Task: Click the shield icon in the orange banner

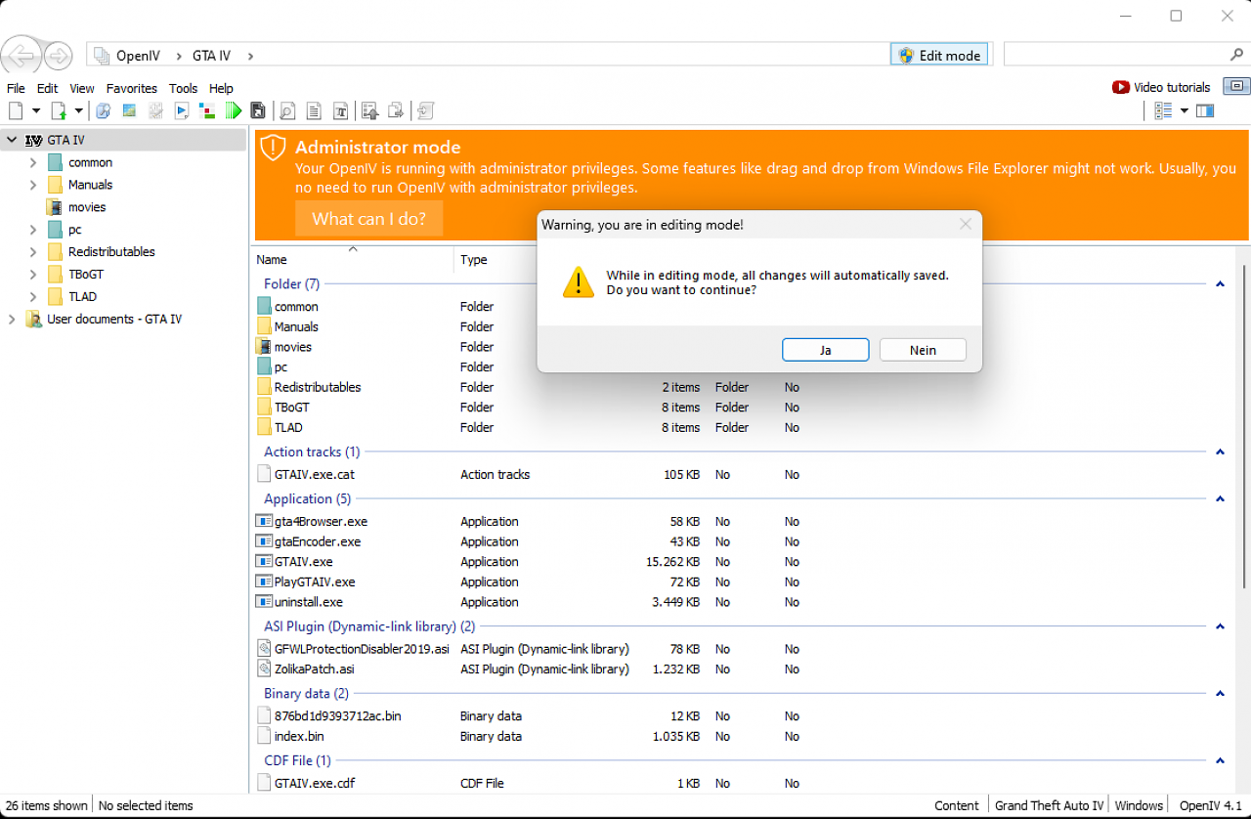Action: pos(274,148)
